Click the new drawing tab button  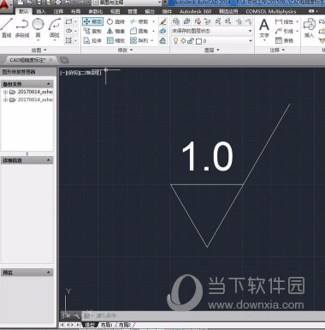(x=64, y=60)
